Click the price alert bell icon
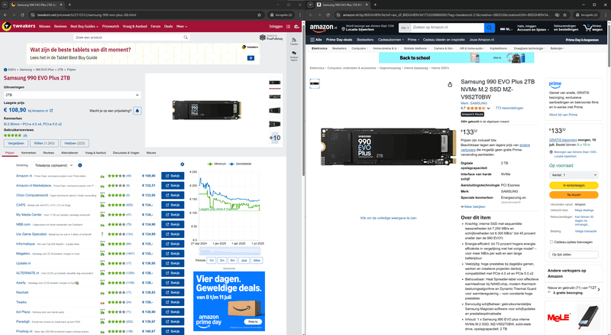 pyautogui.click(x=137, y=111)
